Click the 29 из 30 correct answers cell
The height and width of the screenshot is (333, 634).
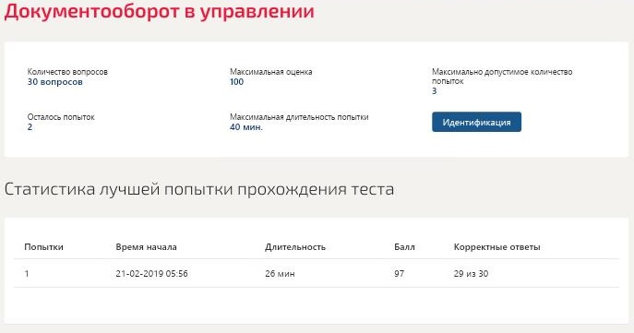[471, 274]
